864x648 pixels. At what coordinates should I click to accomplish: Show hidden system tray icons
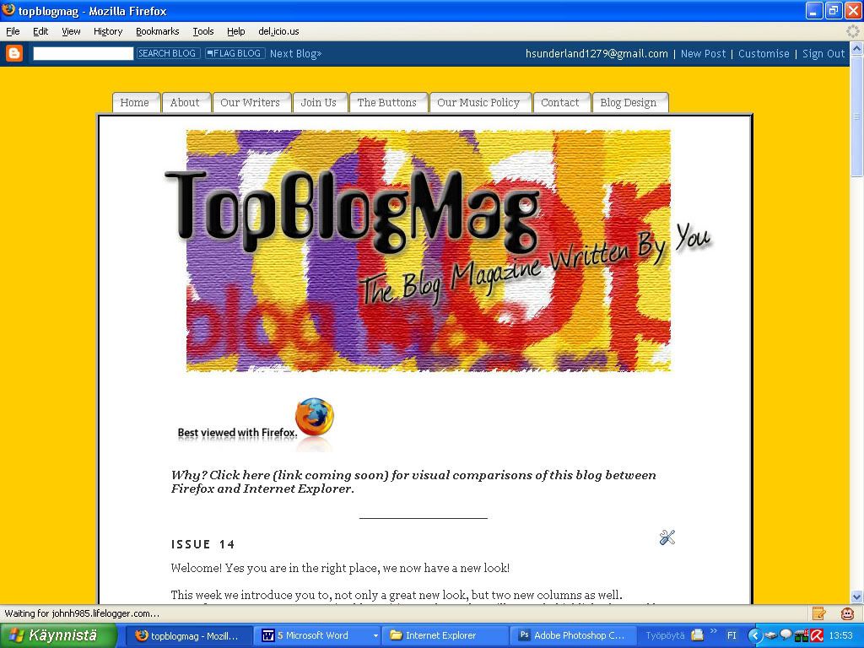(x=753, y=636)
